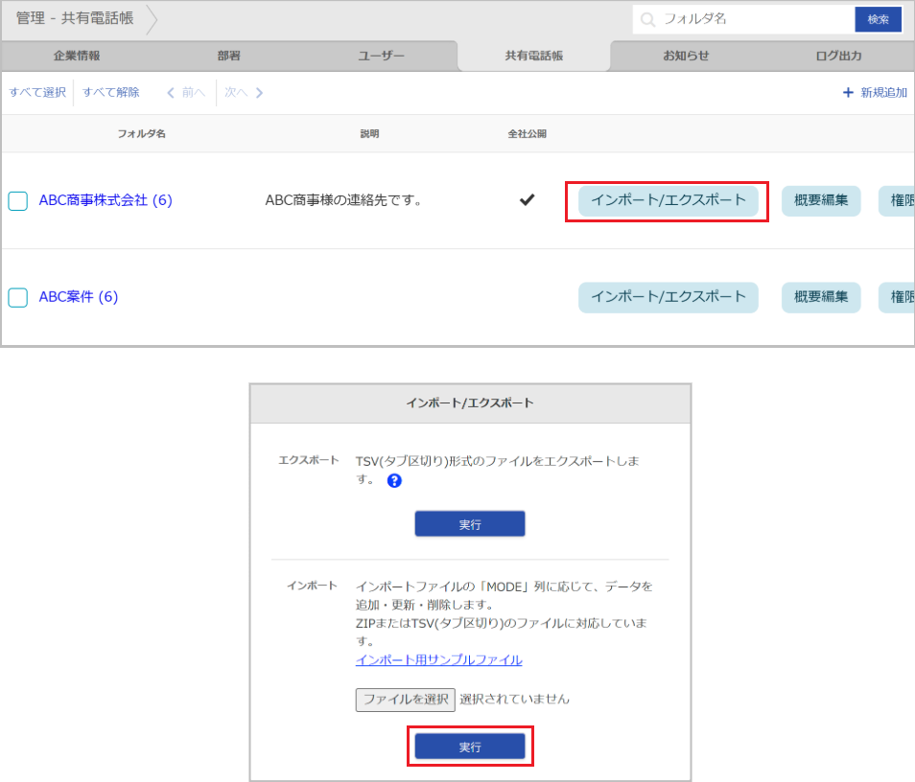915x782 pixels.
Task: Check the checkbox for ABC商事株式会社
Action: click(17, 200)
